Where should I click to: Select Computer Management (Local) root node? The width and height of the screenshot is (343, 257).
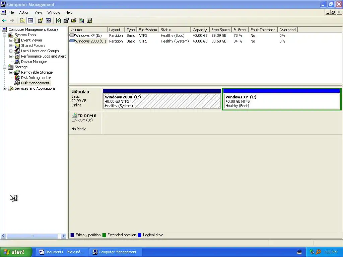[x=33, y=29]
